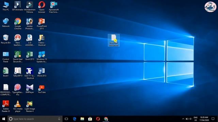
Task: Select the Adobe Reader XI shortcut
Action: tap(6, 106)
